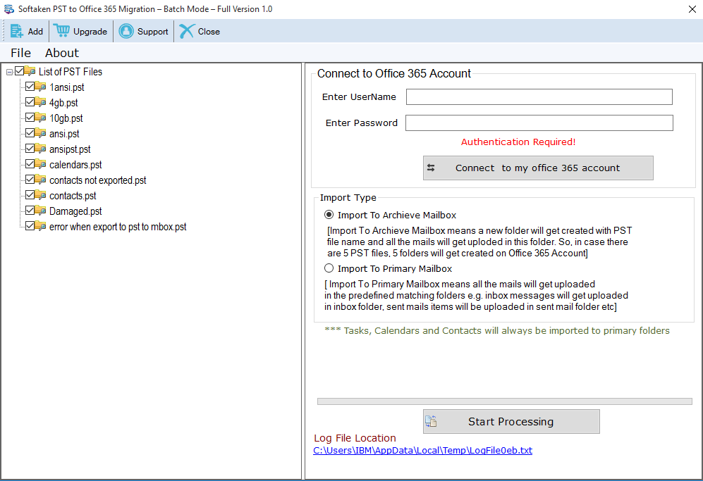Click the Close toolbar label
Image resolution: width=703 pixels, height=481 pixels.
(209, 32)
